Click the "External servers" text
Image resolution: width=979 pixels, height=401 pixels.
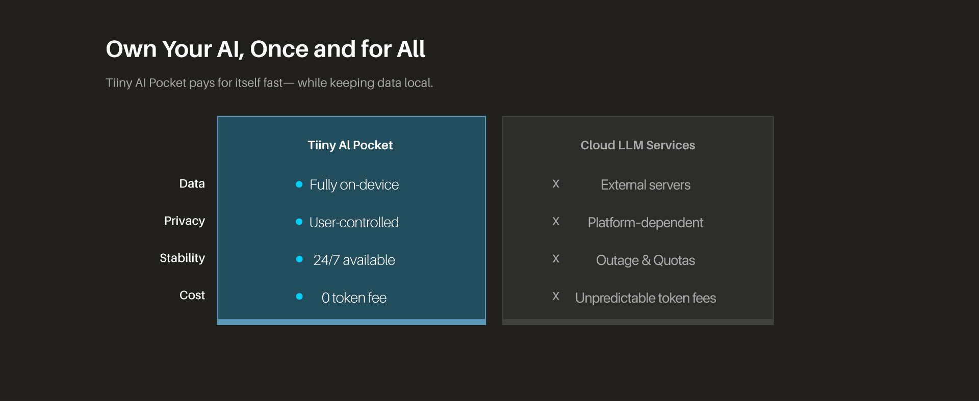(646, 185)
